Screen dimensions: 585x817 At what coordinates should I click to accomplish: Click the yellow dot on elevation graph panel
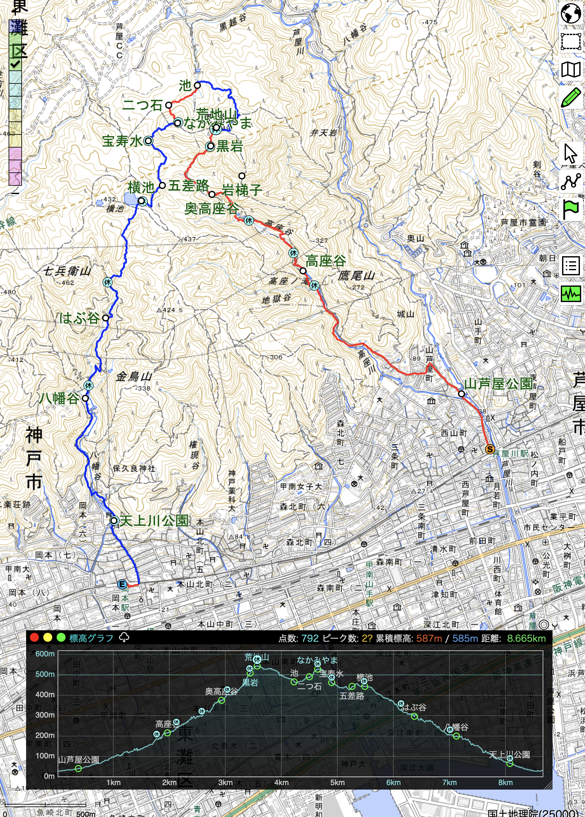click(x=47, y=638)
